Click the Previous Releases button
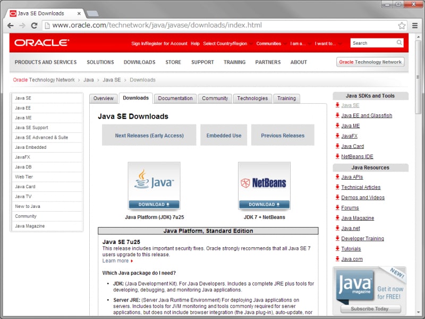This screenshot has width=425, height=319. pos(283,135)
